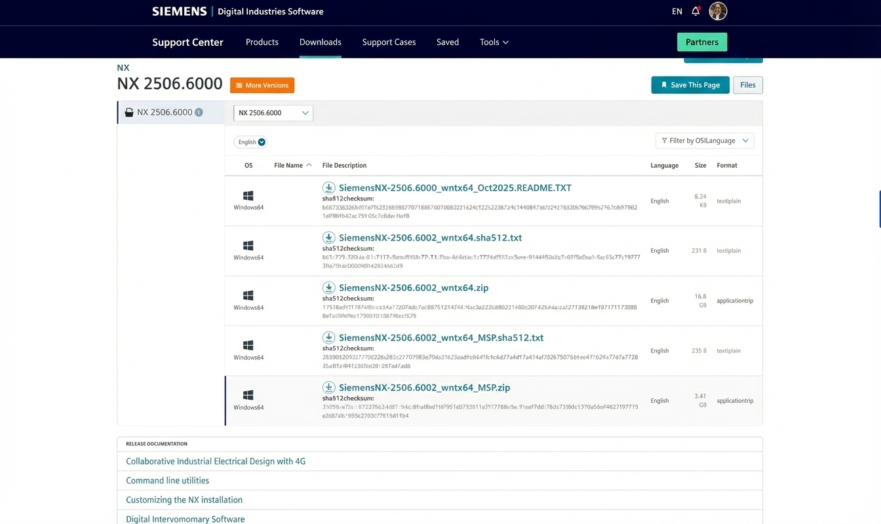Toggle the English language filter chip
This screenshot has height=524, width=881.
[x=250, y=142]
